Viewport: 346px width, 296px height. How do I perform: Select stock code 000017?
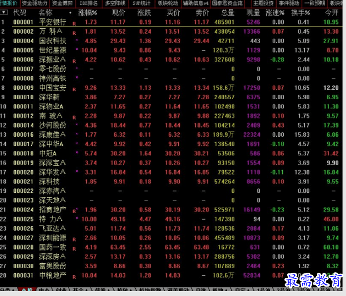point(23,144)
